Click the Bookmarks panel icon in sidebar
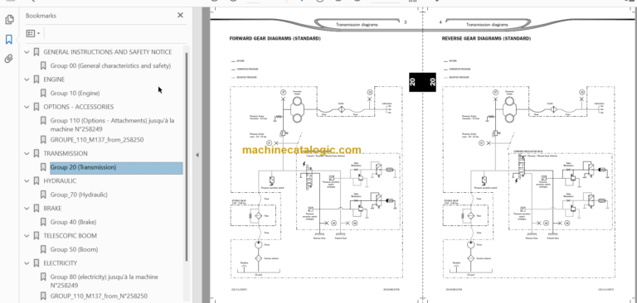The width and height of the screenshot is (637, 303). click(x=9, y=40)
